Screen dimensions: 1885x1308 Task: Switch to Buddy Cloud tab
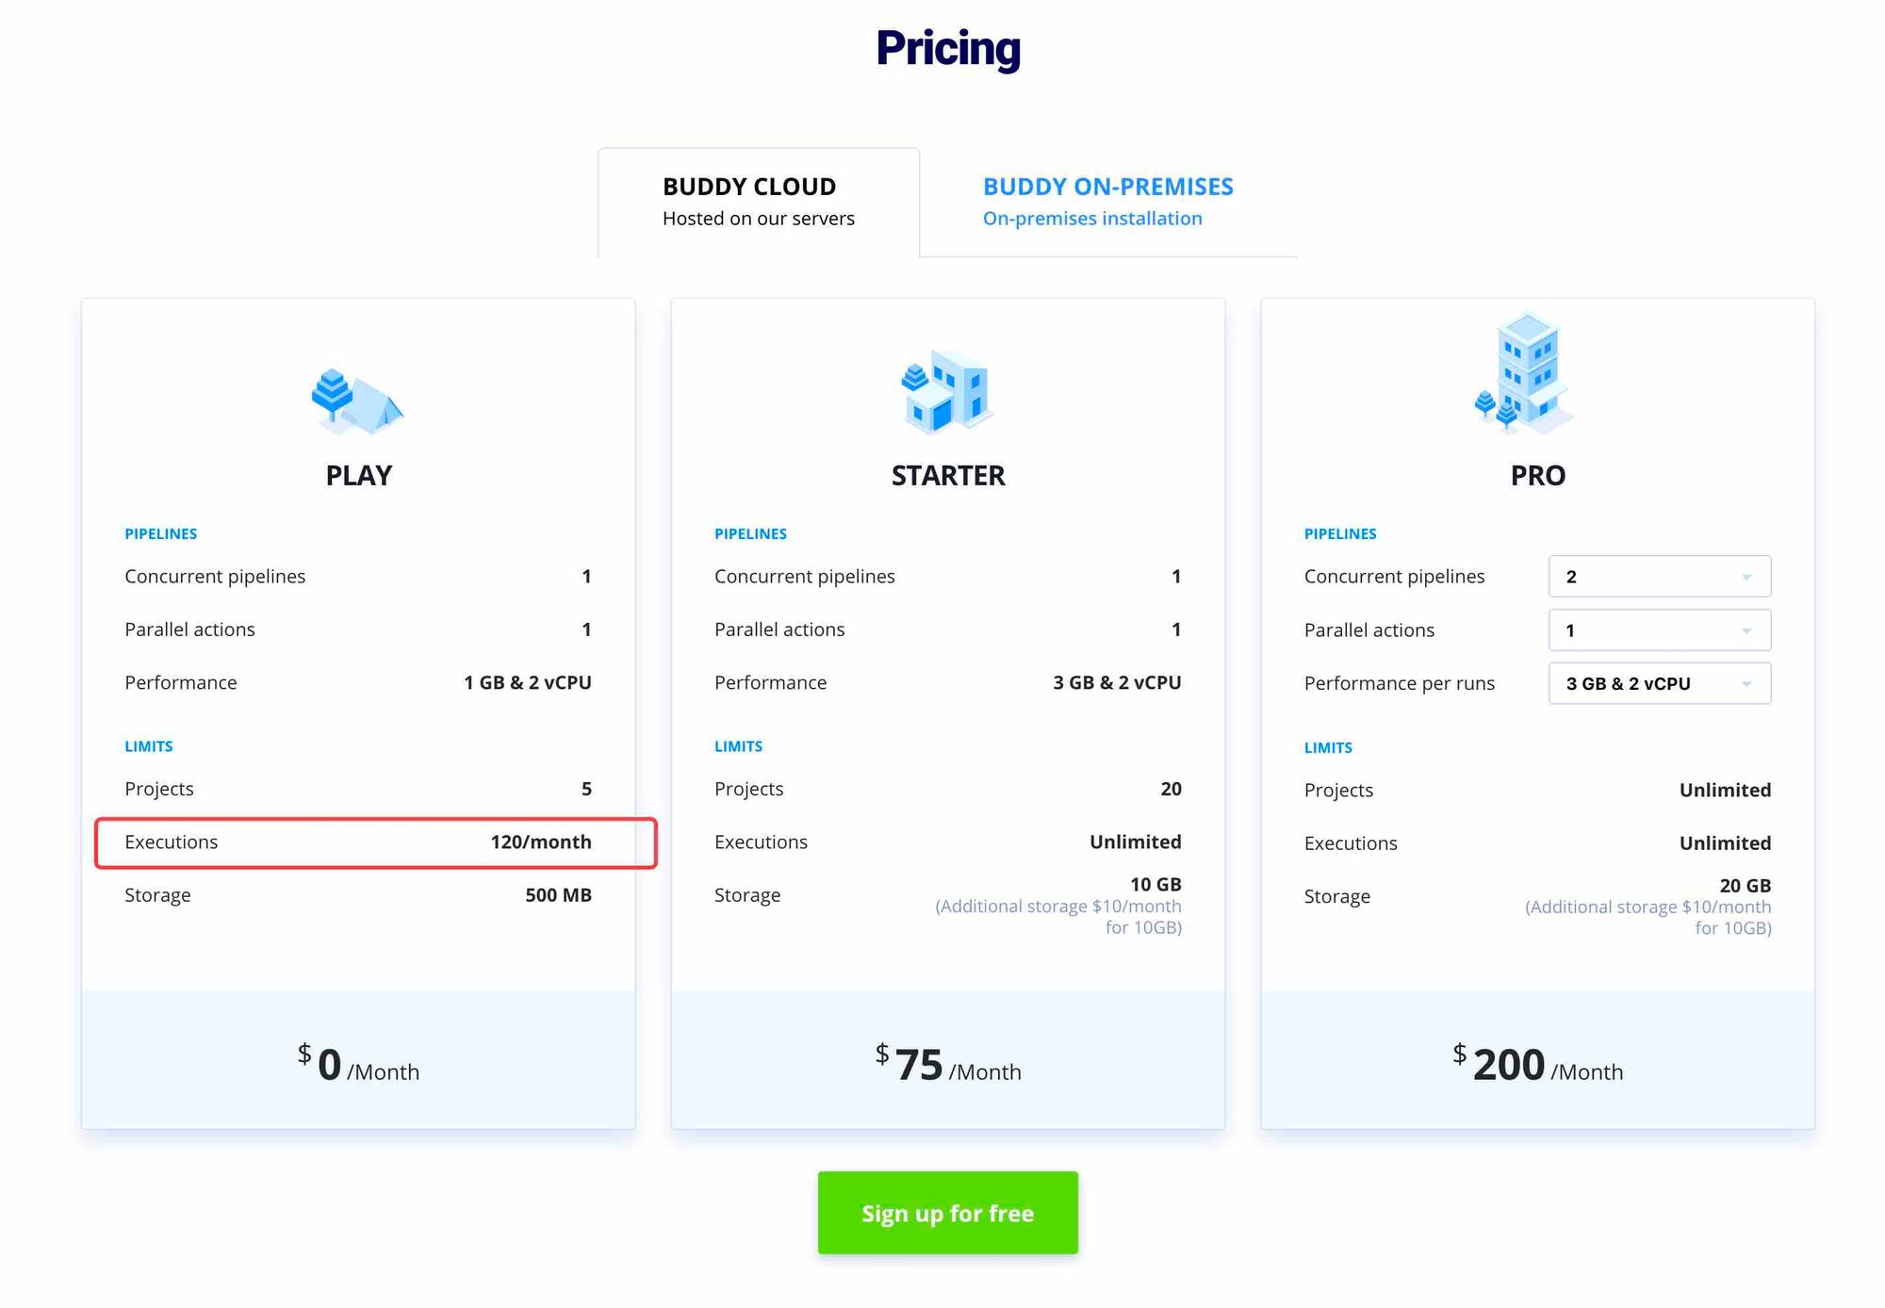click(758, 202)
